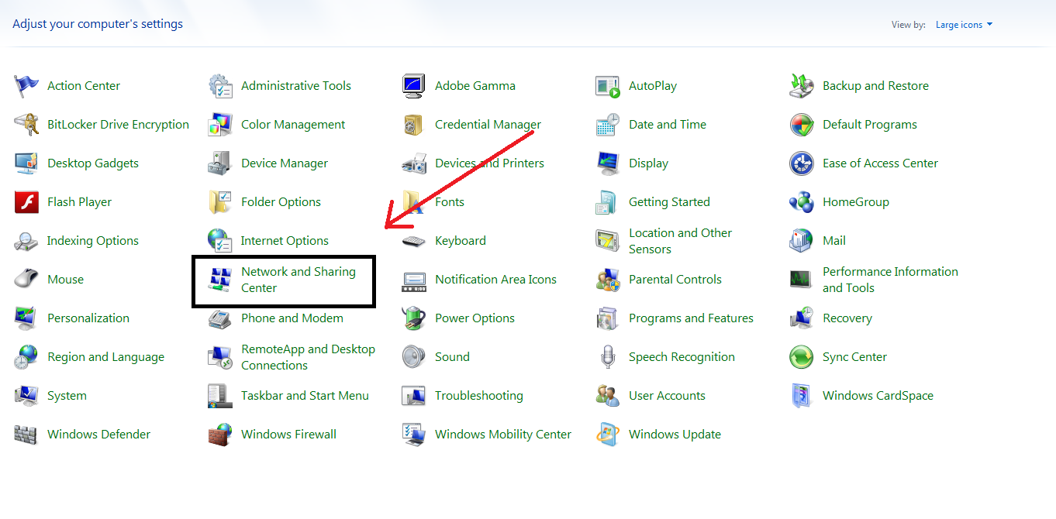Open the Location and Other Sensors link
The image size is (1056, 519).
tap(680, 241)
